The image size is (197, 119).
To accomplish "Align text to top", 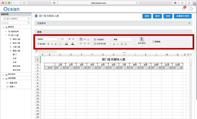I will point(81,39).
